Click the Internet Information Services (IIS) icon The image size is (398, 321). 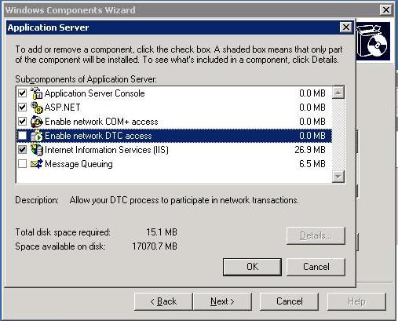[x=36, y=150]
